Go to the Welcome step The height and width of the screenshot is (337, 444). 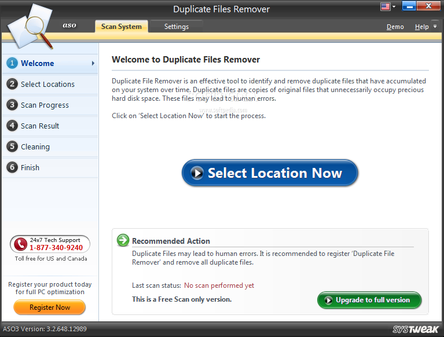[50, 63]
